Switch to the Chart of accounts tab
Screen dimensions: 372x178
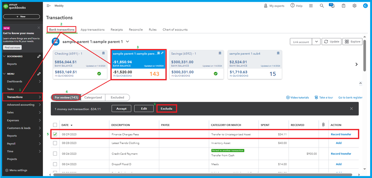(x=175, y=30)
